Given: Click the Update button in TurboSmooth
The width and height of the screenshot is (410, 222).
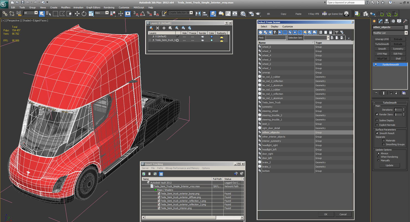Looking at the screenshot, I should [x=389, y=165].
